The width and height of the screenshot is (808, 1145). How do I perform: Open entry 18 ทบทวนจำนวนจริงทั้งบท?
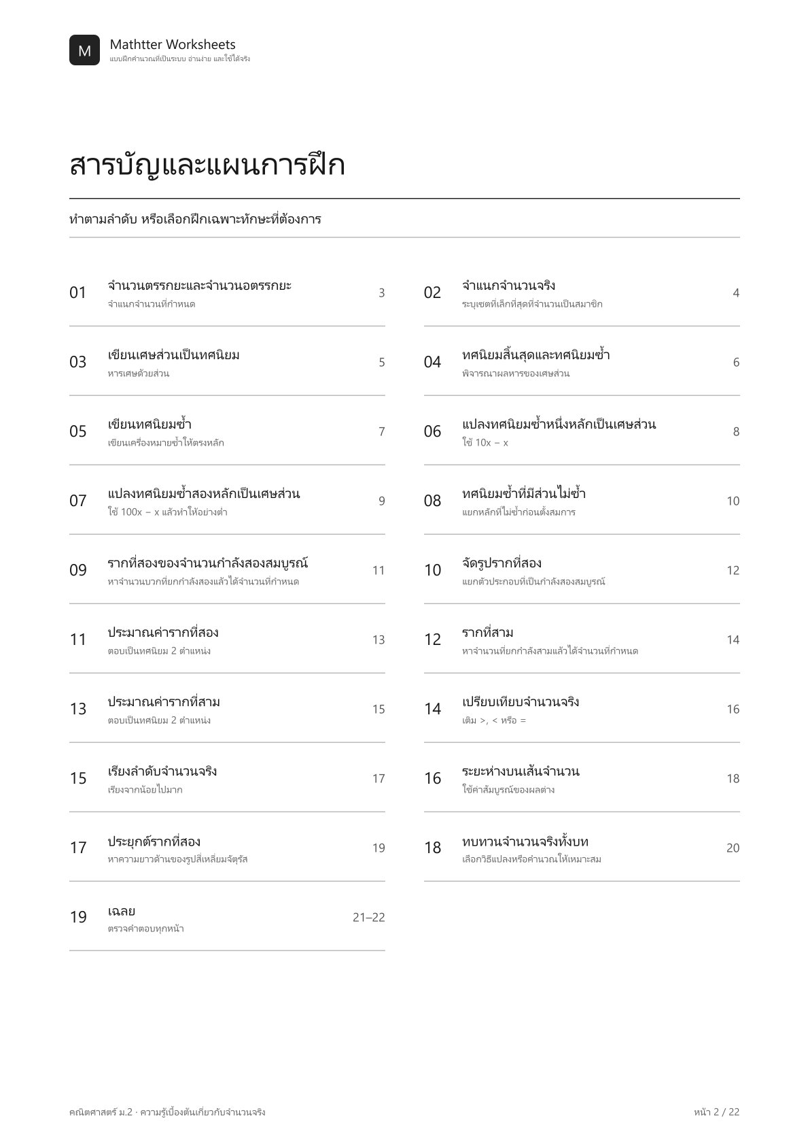point(582,848)
